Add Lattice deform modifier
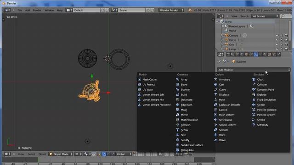This screenshot has width=294, height=165. point(223,110)
